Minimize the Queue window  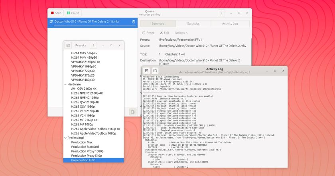(x=231, y=13)
